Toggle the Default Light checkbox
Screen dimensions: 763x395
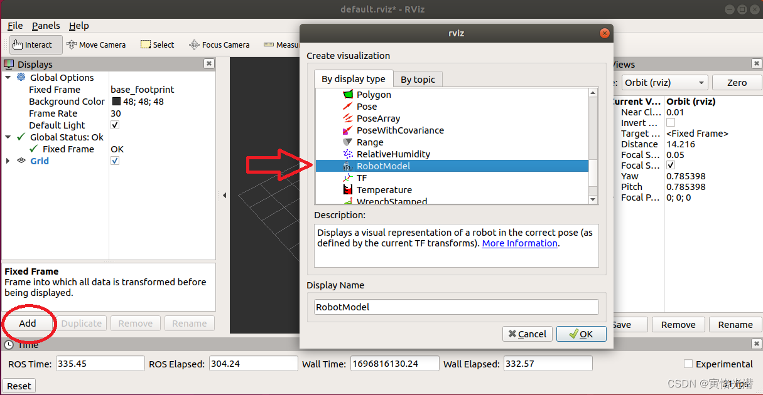[x=115, y=125]
